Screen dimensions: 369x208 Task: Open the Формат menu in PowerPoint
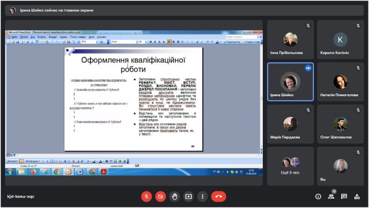click(x=53, y=37)
